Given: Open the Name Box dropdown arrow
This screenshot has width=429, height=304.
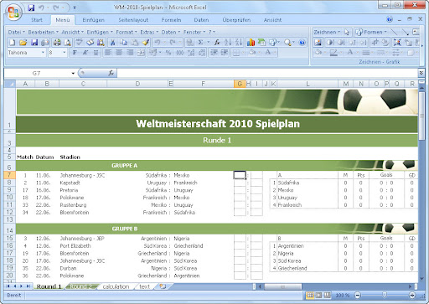Looking at the screenshot, I should [73, 74].
